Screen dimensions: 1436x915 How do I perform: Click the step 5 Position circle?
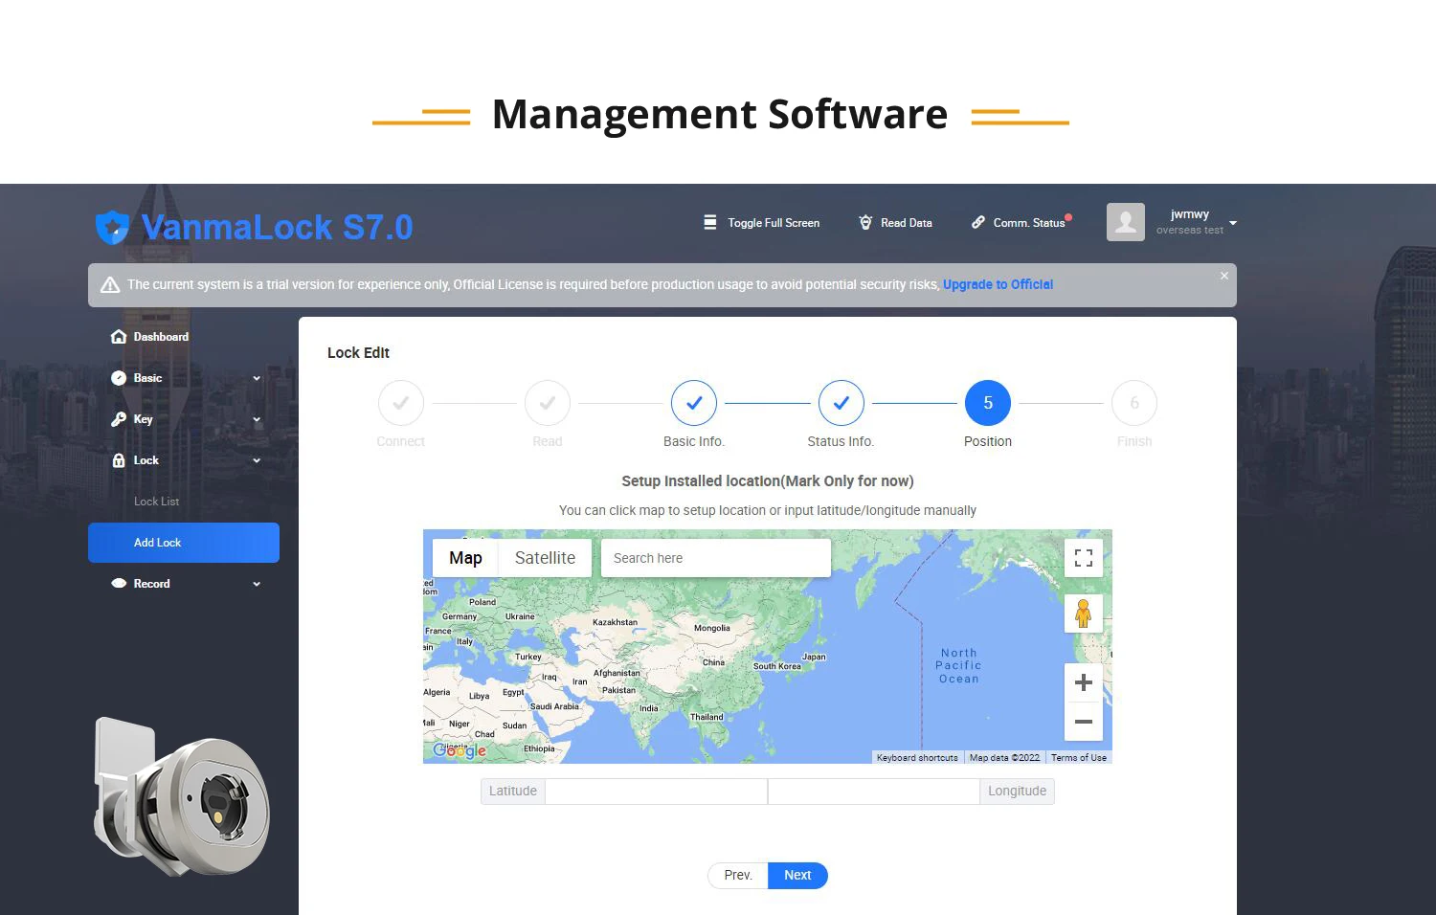(x=988, y=403)
